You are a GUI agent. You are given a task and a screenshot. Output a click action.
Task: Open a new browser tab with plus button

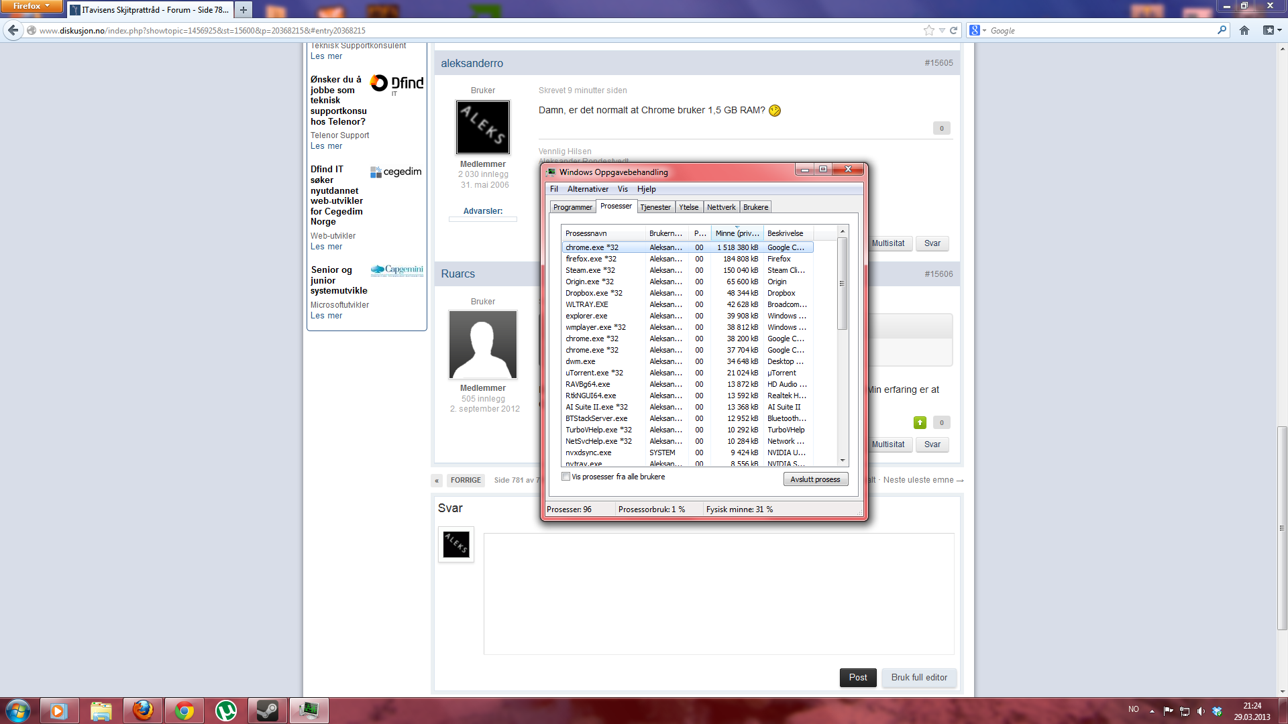point(244,9)
